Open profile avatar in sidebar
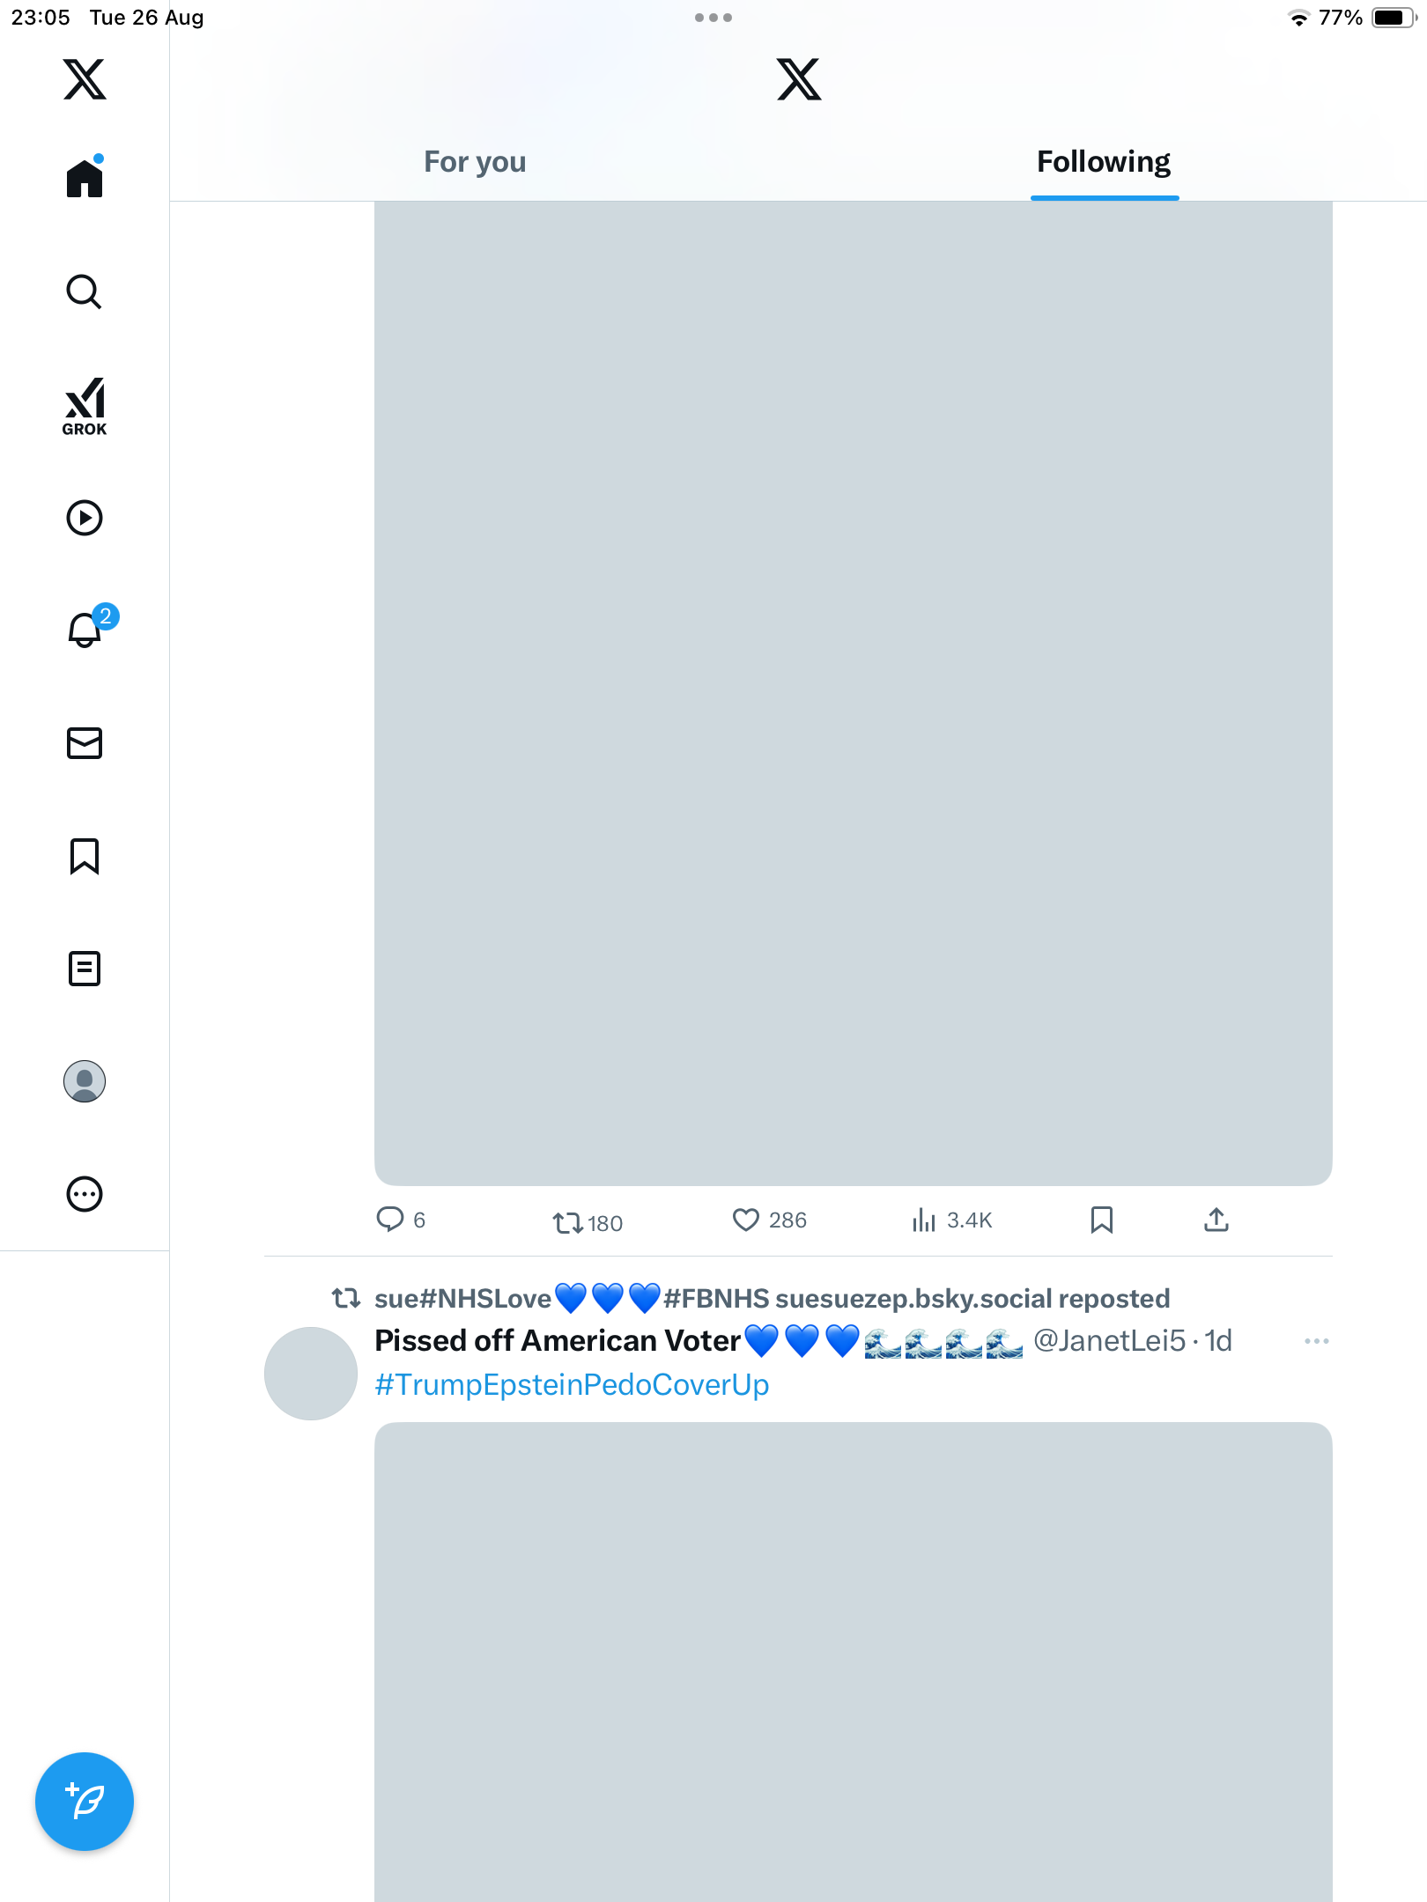 click(85, 1081)
